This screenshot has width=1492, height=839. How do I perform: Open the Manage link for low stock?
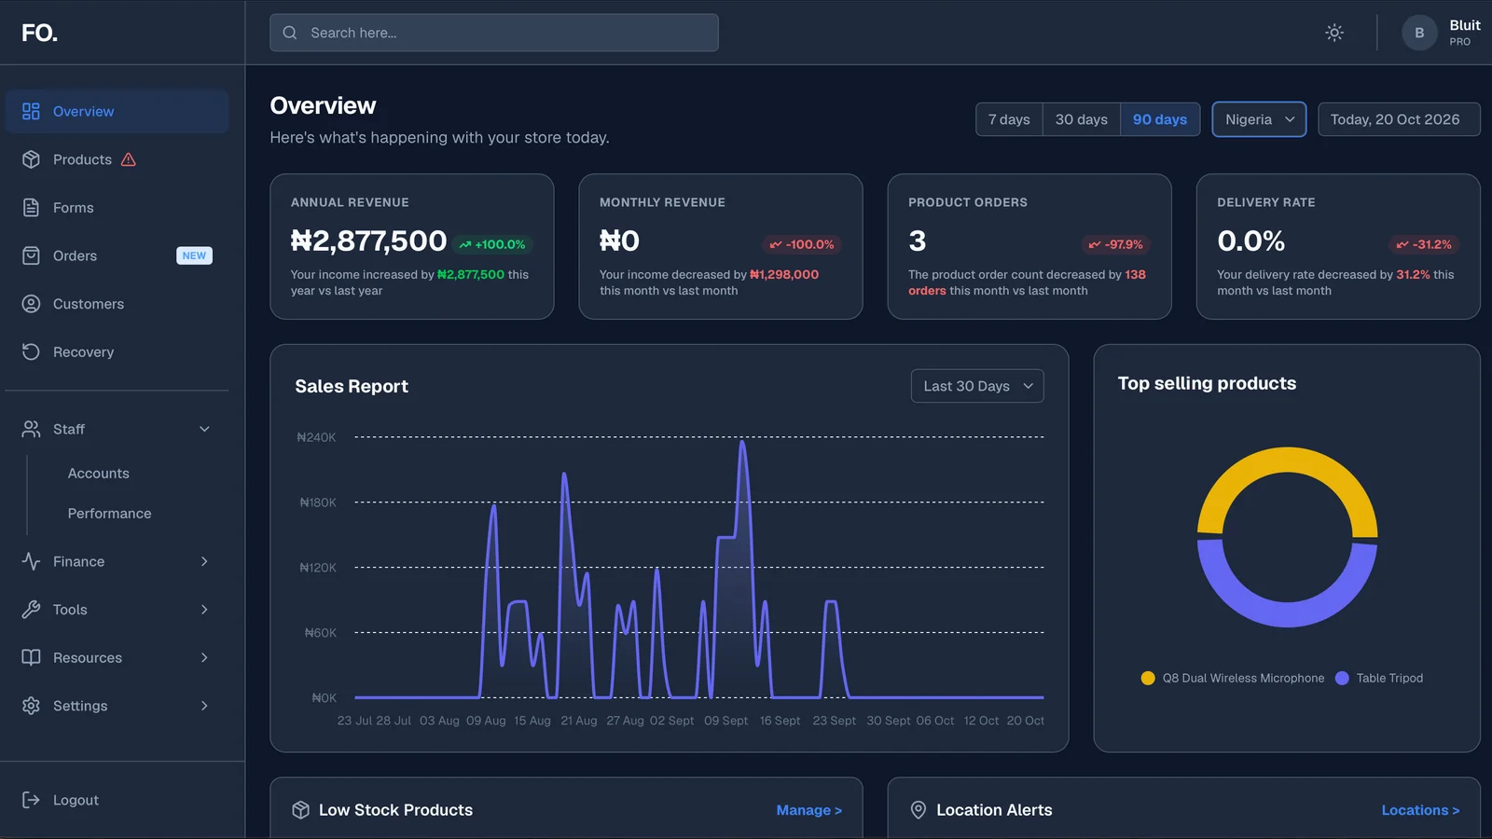[808, 810]
